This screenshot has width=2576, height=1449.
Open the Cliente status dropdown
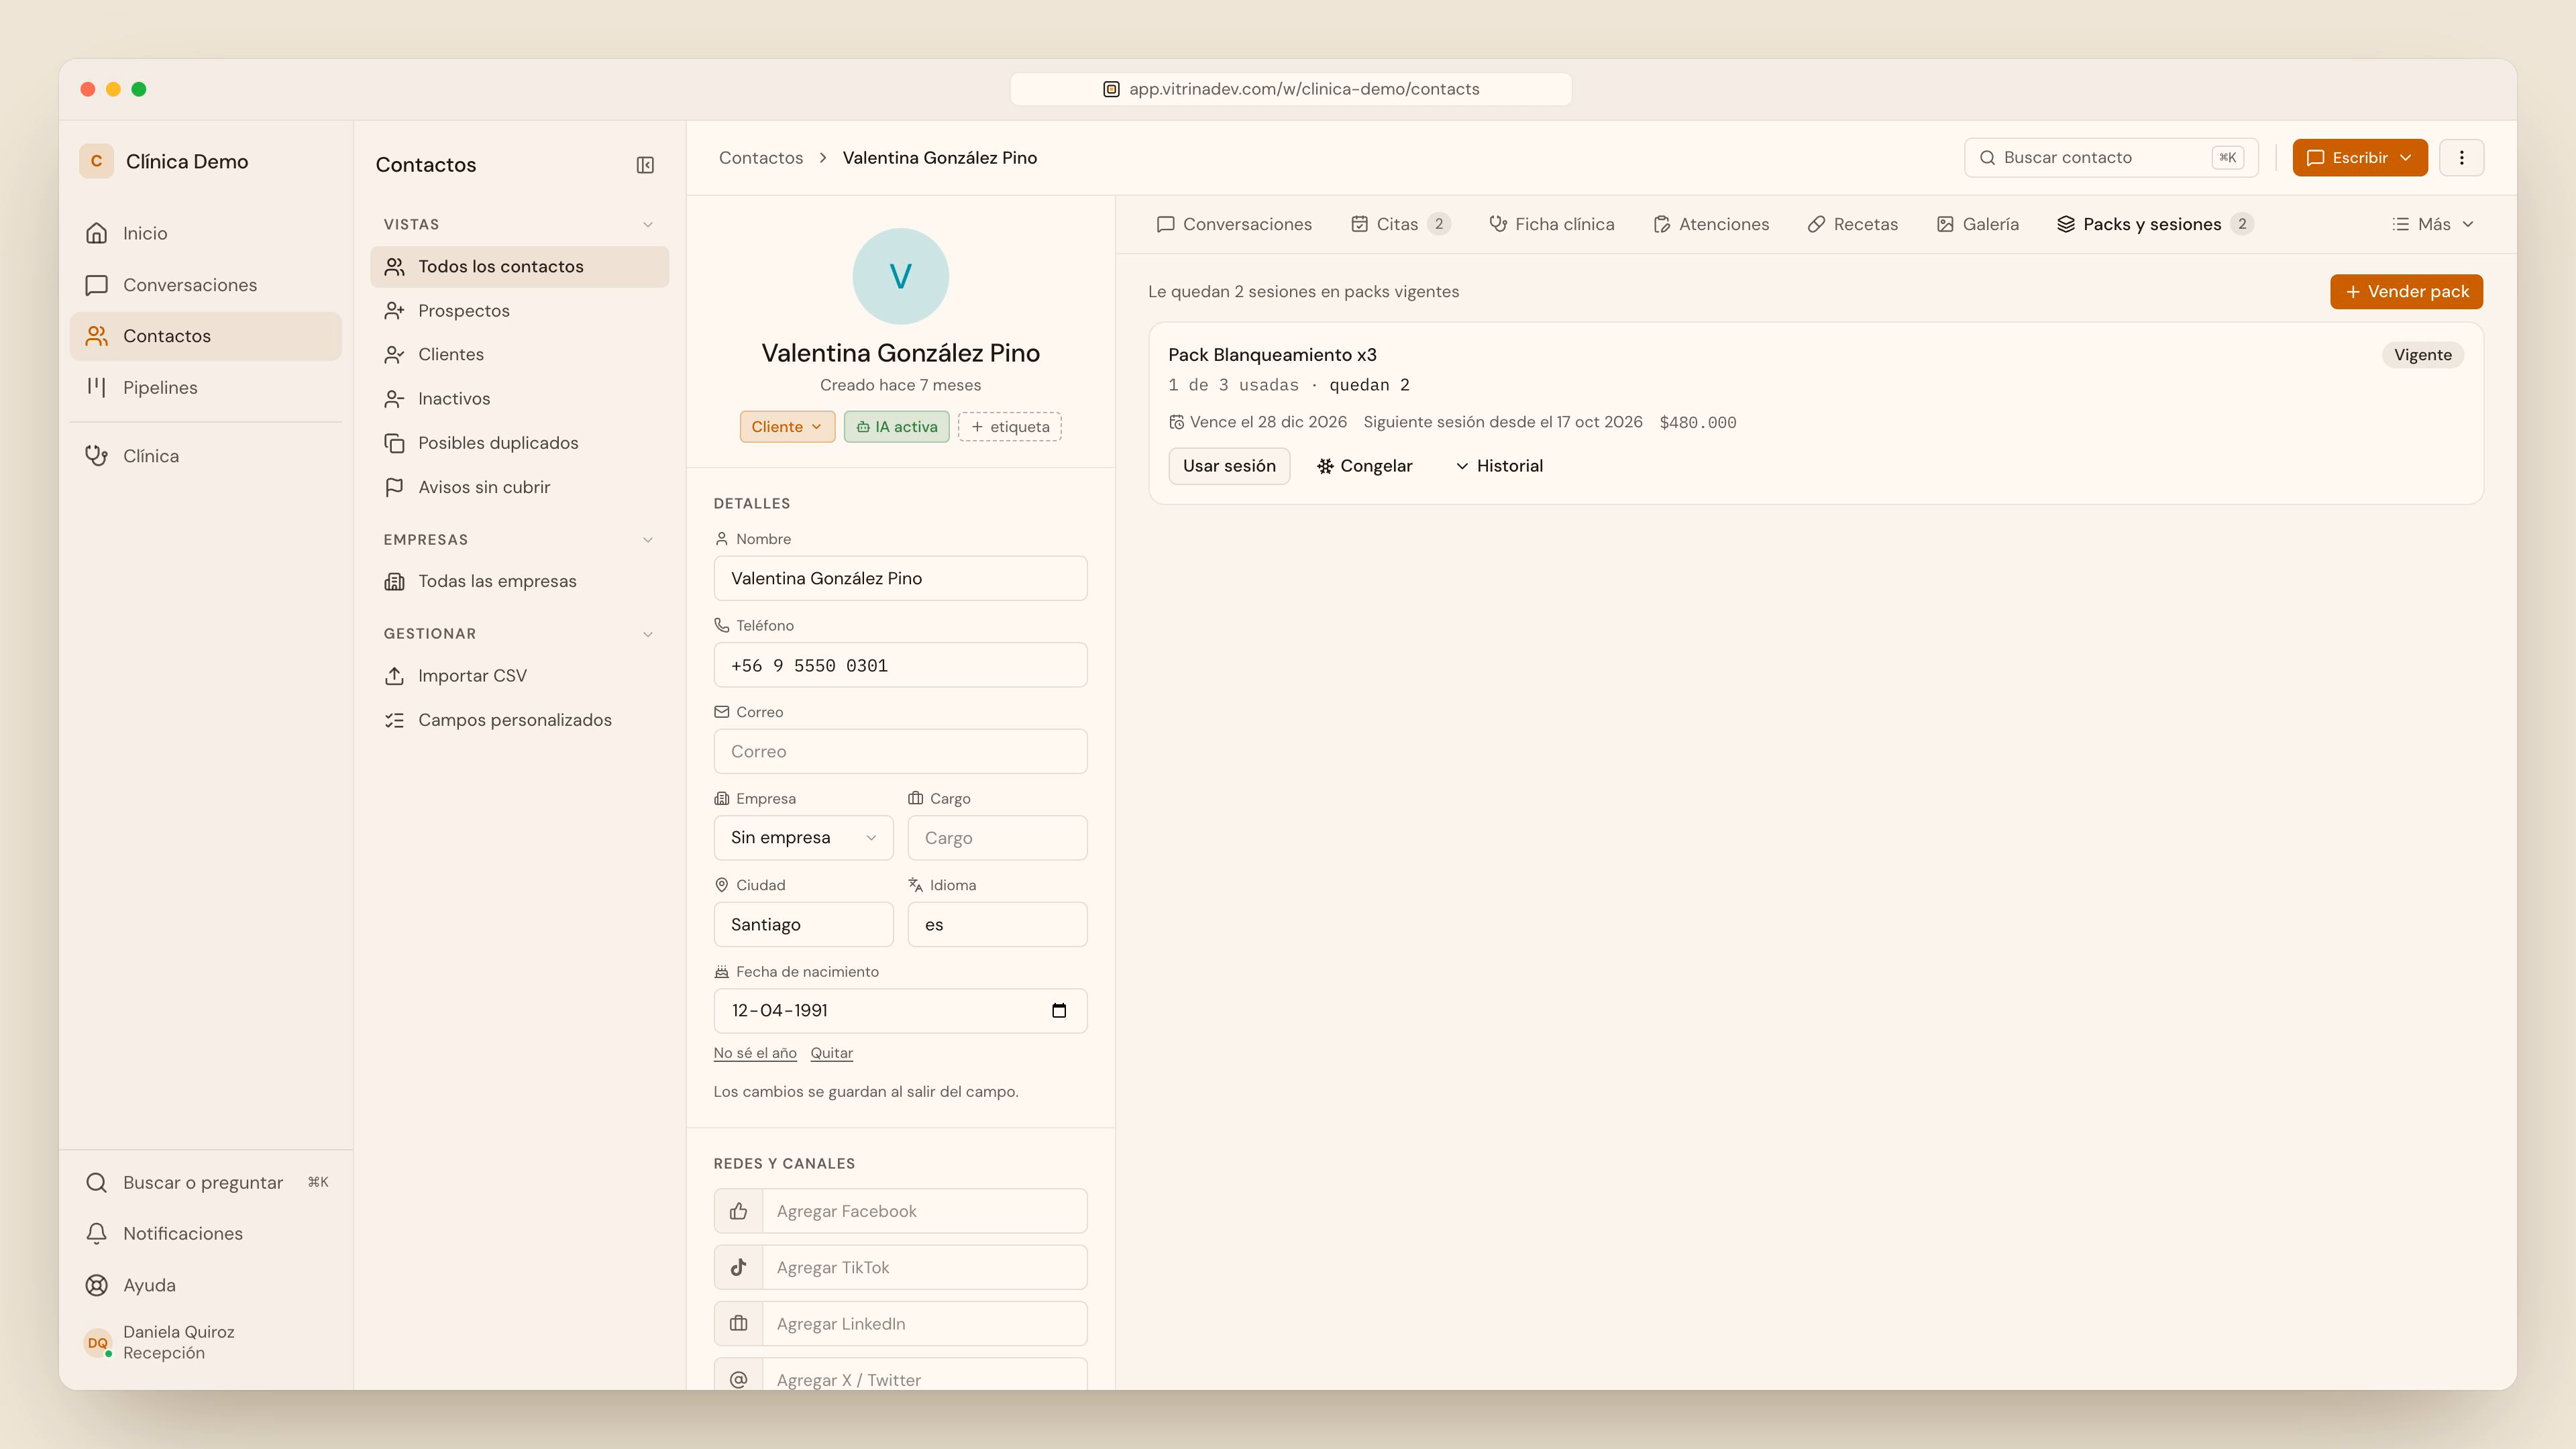[x=787, y=427]
